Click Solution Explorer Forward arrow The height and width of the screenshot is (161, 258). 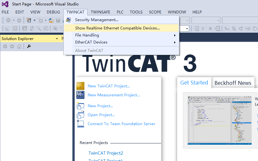[12, 46]
